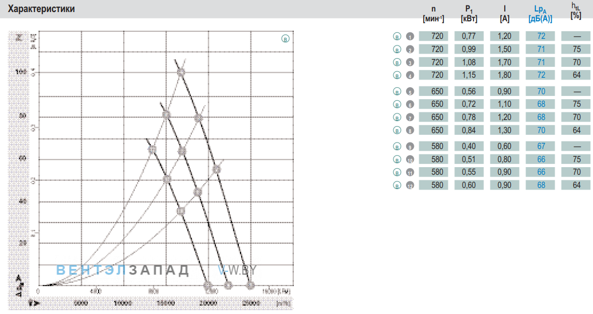Click the 15000 label on flow axis
593x314 pixels.
(166, 303)
